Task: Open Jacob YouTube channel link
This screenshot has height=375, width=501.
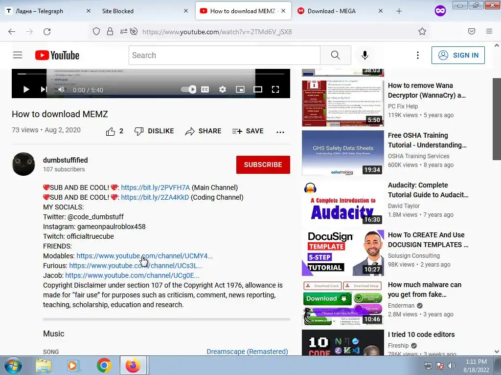Action: coord(132,275)
